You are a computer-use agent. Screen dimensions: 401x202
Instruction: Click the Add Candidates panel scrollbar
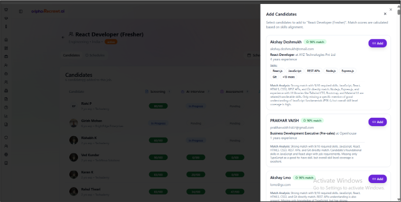click(x=399, y=12)
